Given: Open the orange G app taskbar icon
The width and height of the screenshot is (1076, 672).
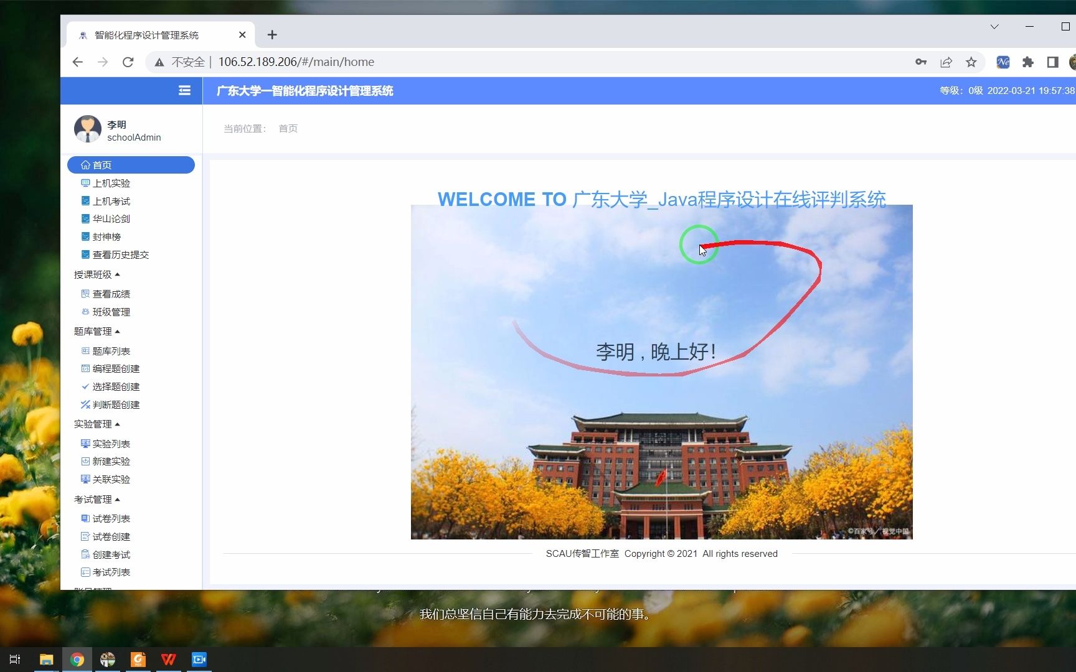Looking at the screenshot, I should (138, 660).
